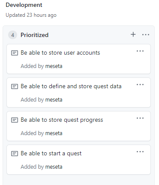Open menu for store quest progress card
Image resolution: width=159 pixels, height=185 pixels.
tap(140, 118)
